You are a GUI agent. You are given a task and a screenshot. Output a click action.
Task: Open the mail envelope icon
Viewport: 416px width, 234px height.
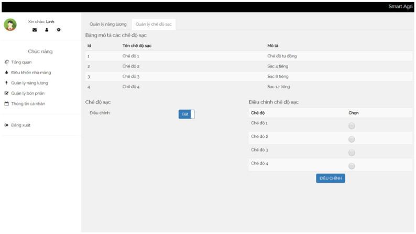click(35, 30)
